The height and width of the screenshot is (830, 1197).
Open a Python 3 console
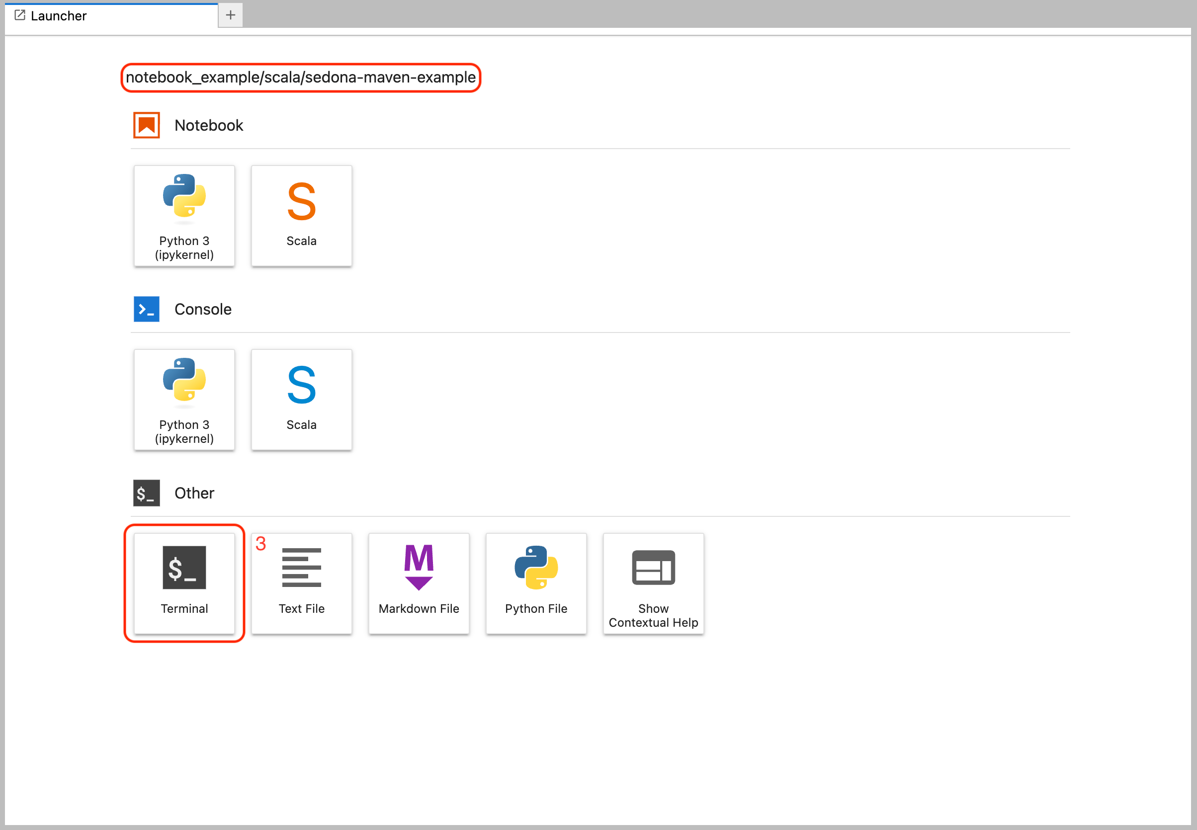tap(184, 400)
